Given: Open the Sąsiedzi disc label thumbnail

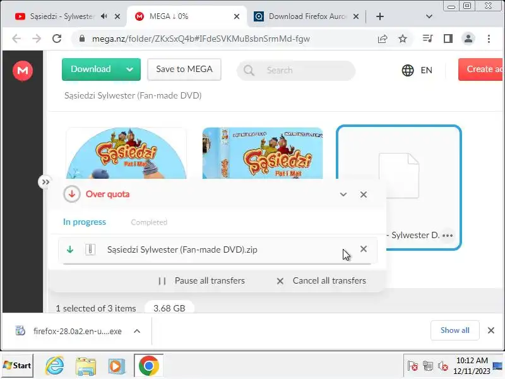Looking at the screenshot, I should 126,153.
